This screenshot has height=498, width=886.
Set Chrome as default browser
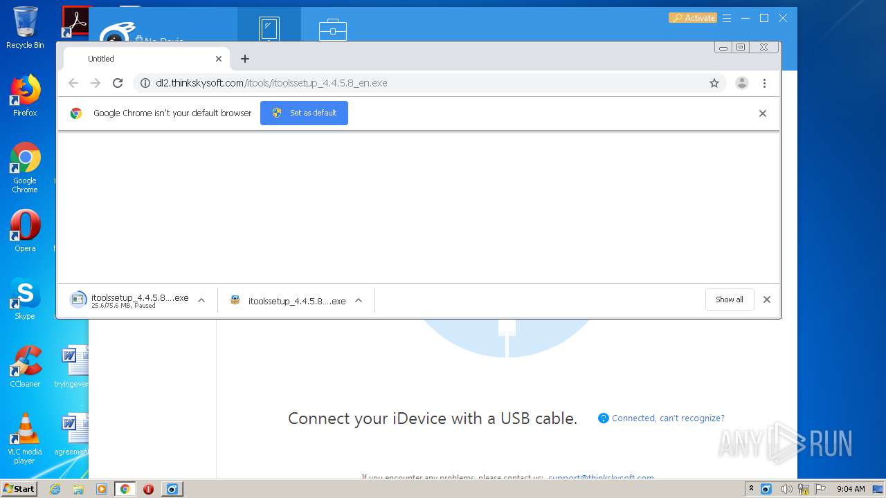click(304, 113)
